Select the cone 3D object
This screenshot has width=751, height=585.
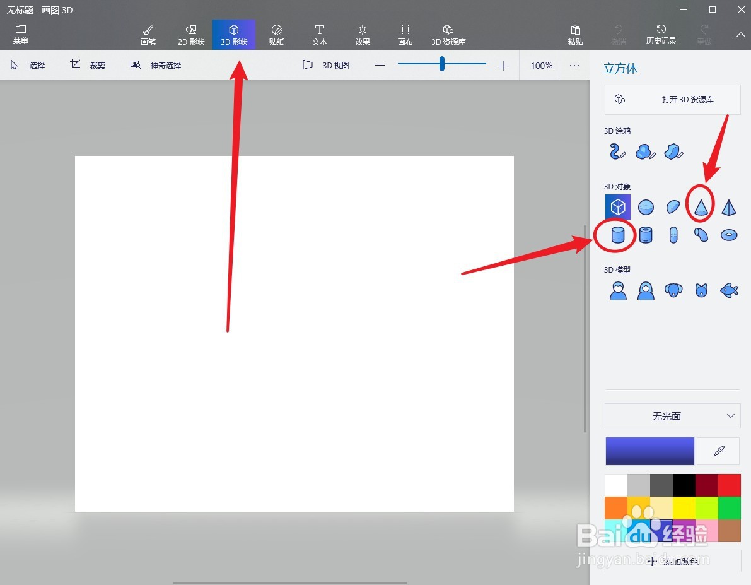tap(701, 207)
